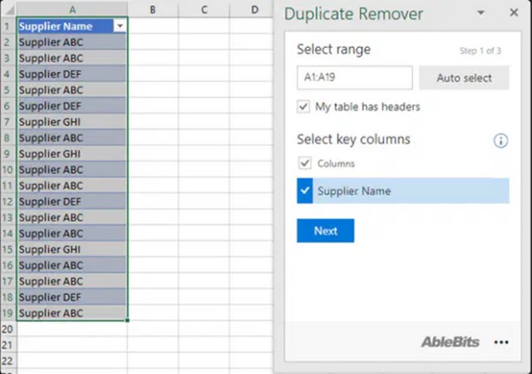This screenshot has width=532, height=374.
Task: Toggle the Columns select-all checkbox
Action: pos(305,163)
